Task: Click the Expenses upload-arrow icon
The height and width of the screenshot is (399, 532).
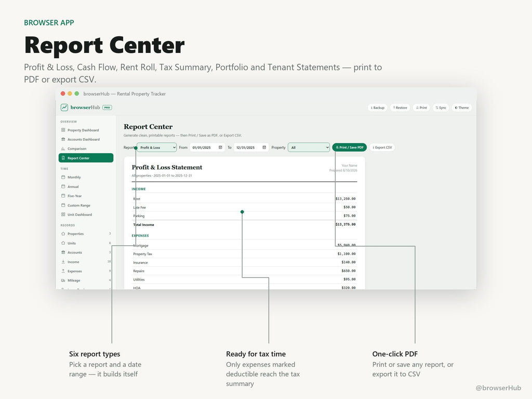Action: coord(63,271)
